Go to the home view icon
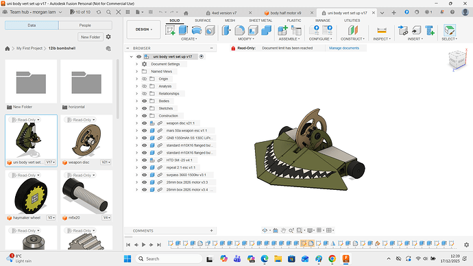473x266 pixels. click(x=186, y=13)
